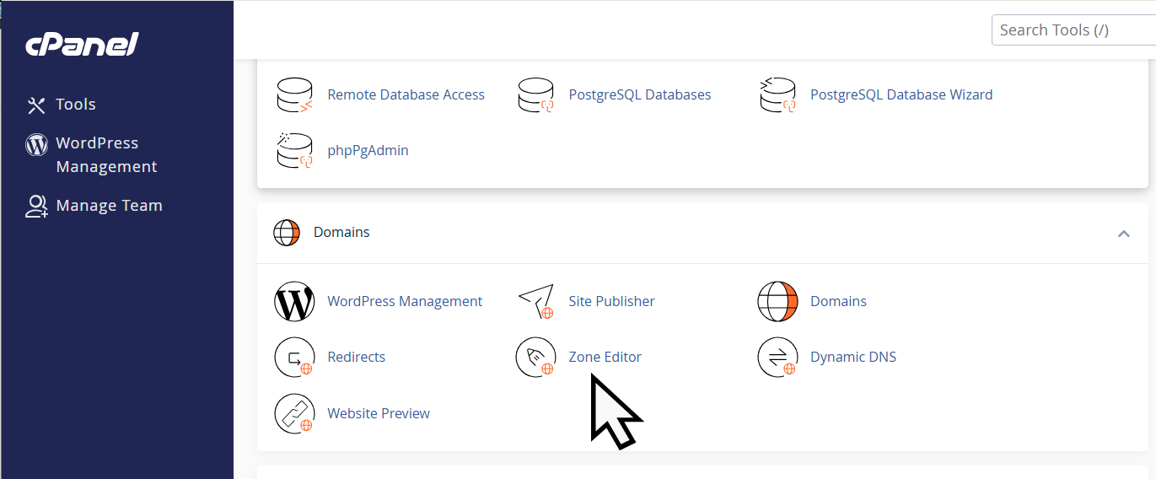Viewport: 1156px width, 479px height.
Task: Open the Redirects link
Action: (x=356, y=357)
